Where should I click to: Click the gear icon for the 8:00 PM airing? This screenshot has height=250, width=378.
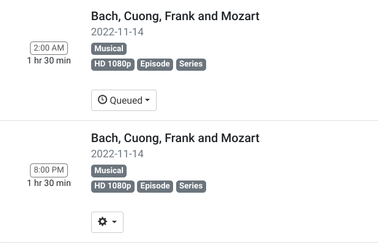click(103, 222)
